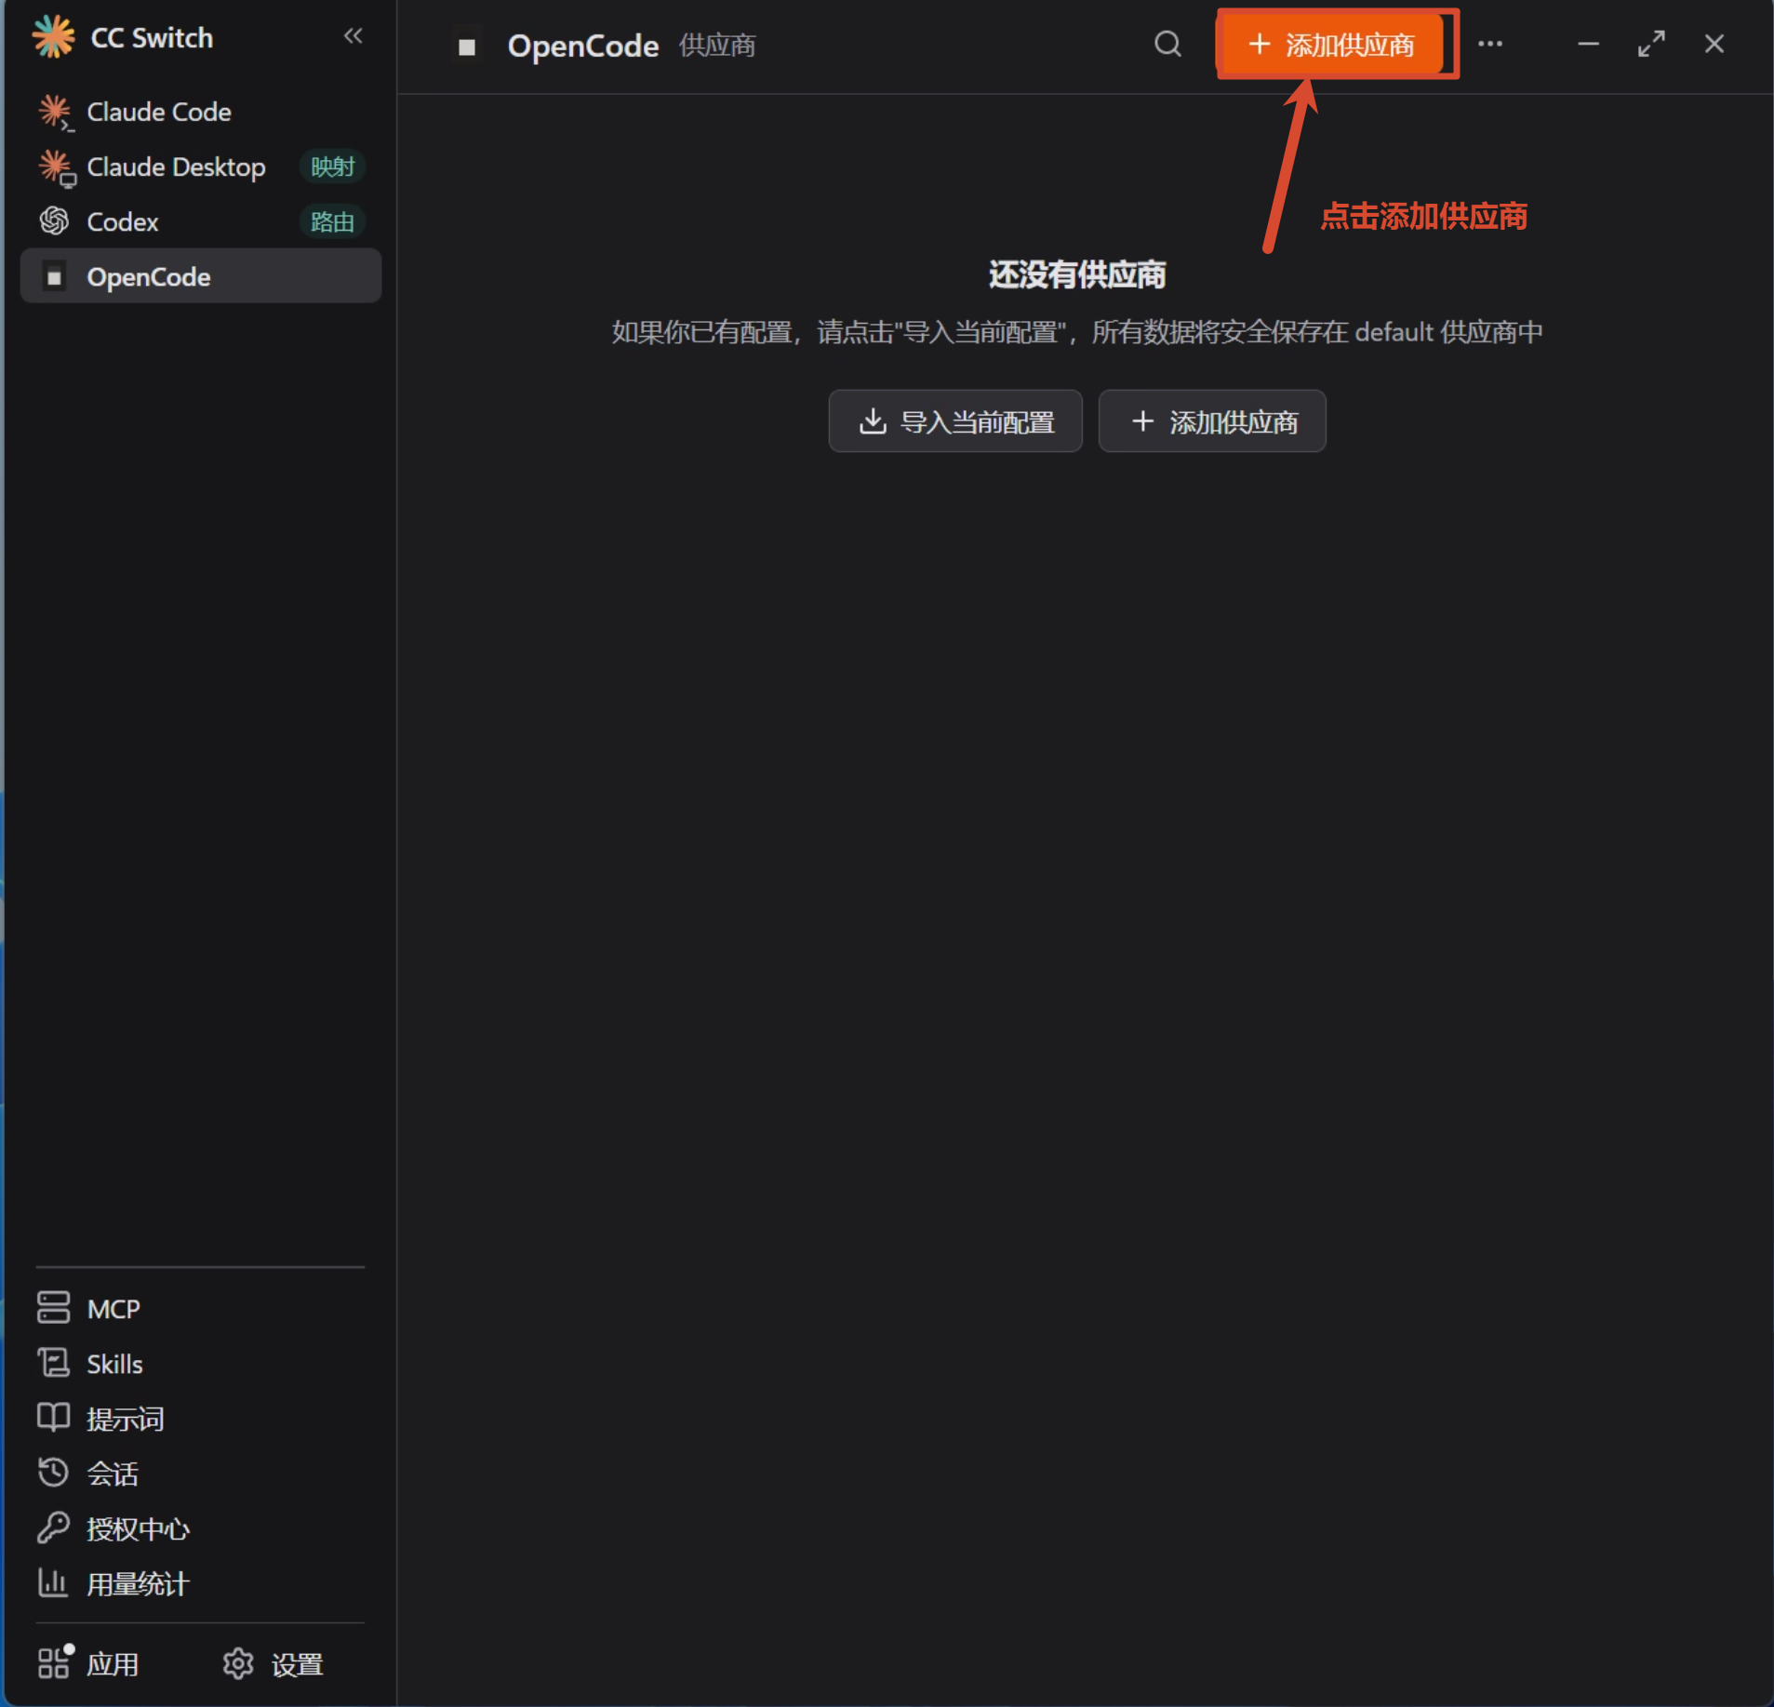Click the 供应商 label in header

pos(717,46)
